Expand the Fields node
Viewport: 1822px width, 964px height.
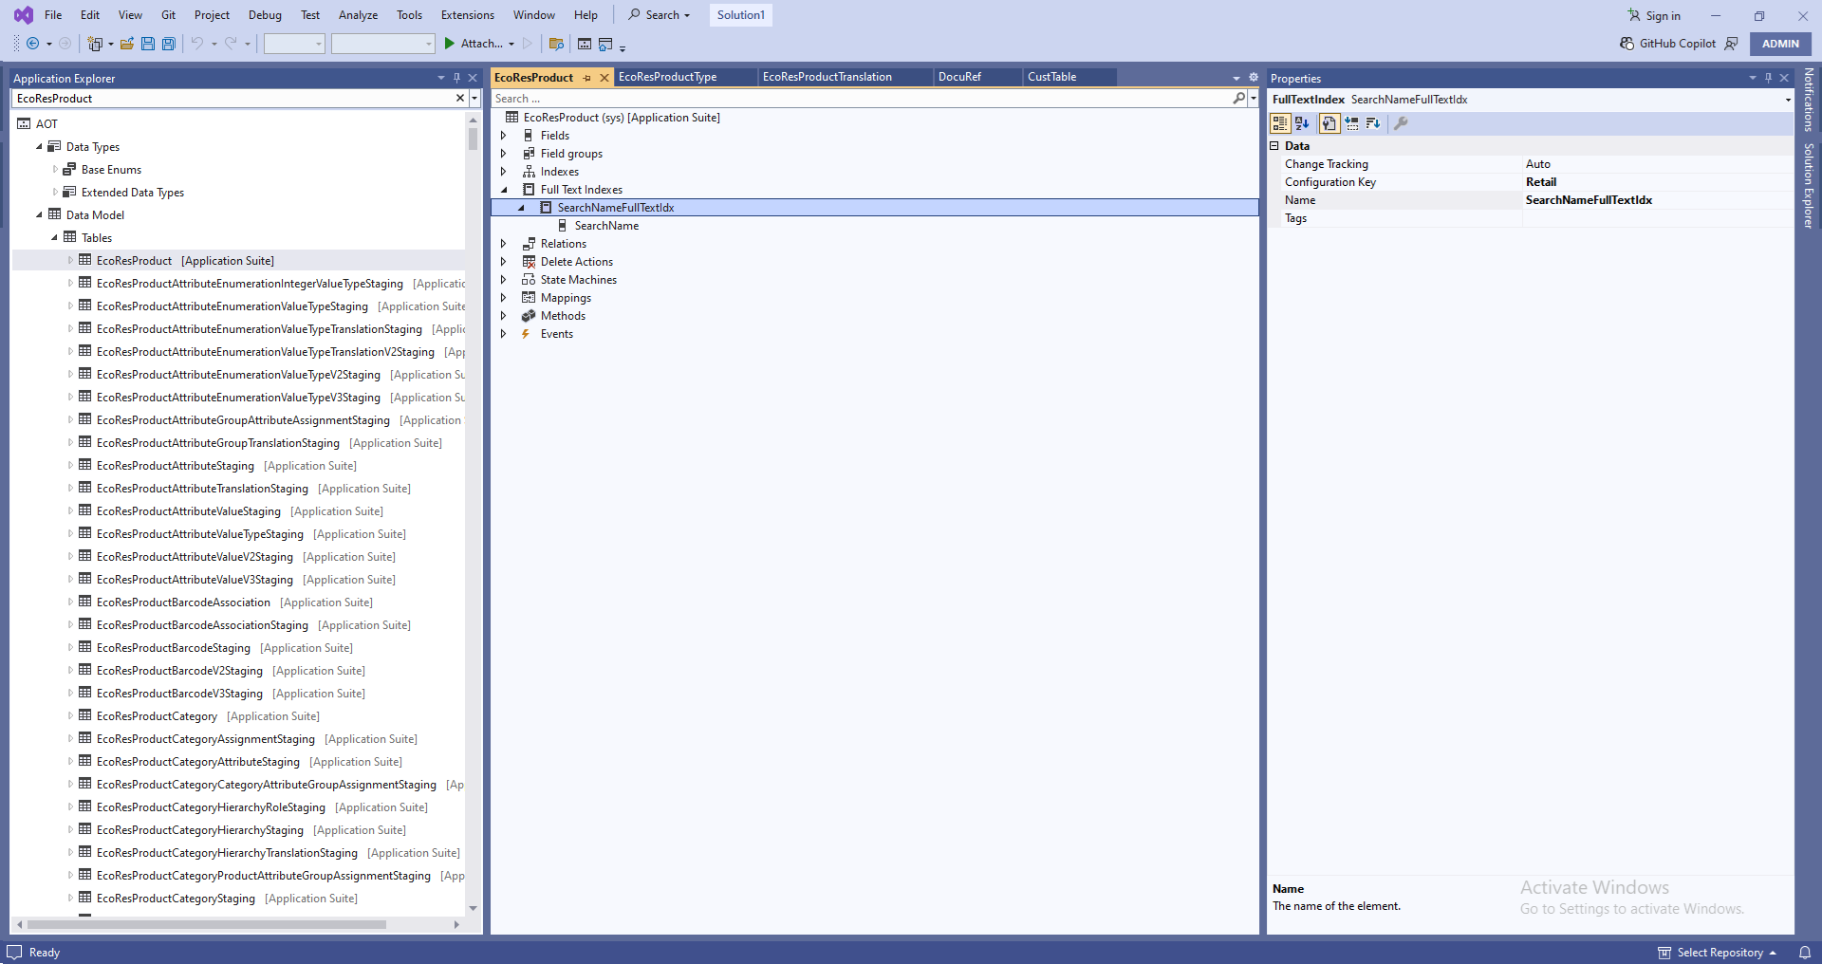(x=504, y=136)
